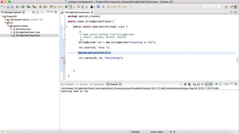Toggle Link with Editor in Package Explorer
This screenshot has height=134, width=239.
coord(37,12)
